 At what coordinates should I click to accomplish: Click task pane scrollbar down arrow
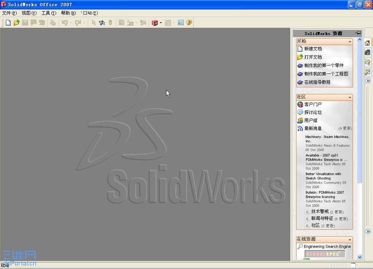tap(360, 257)
